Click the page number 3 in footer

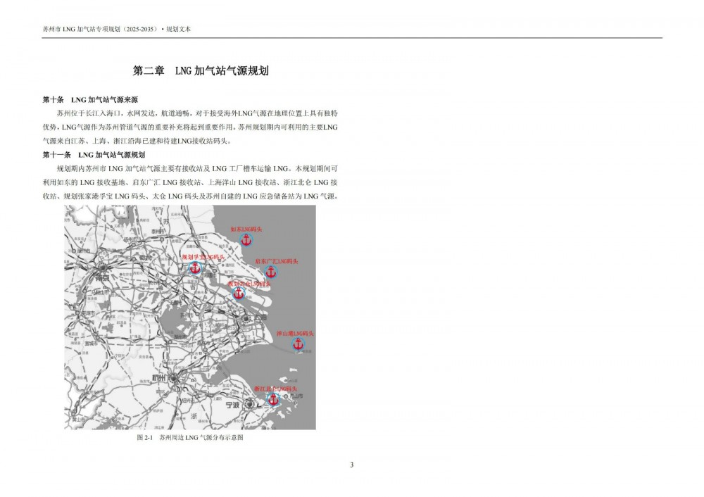[351, 464]
